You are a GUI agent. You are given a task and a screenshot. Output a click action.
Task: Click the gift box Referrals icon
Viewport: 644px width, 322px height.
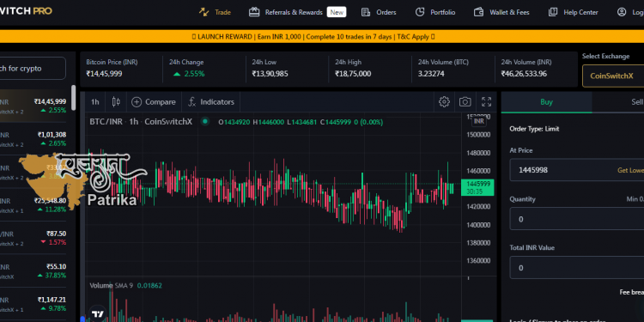point(254,12)
